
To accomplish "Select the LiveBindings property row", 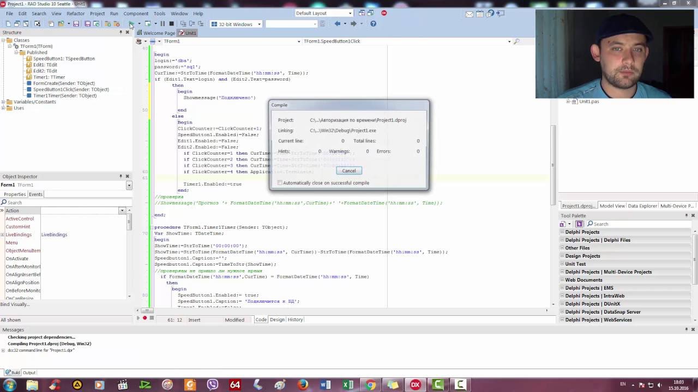I will 65,235.
